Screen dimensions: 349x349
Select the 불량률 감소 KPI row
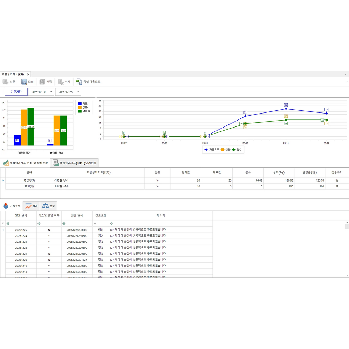(98, 186)
